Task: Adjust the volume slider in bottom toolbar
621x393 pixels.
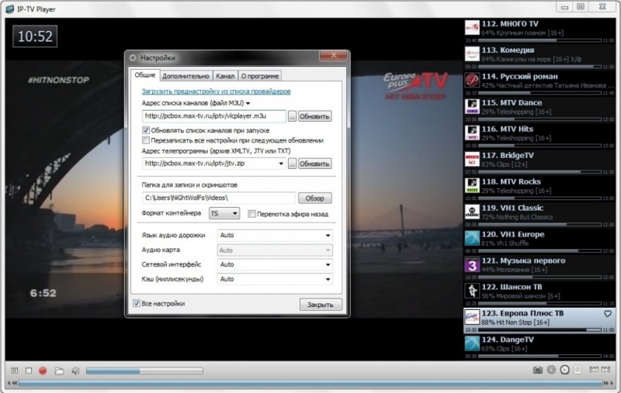Action: tap(144, 371)
